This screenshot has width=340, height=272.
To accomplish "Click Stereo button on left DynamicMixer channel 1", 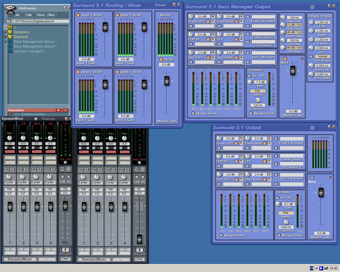I will pyautogui.click(x=10, y=152).
